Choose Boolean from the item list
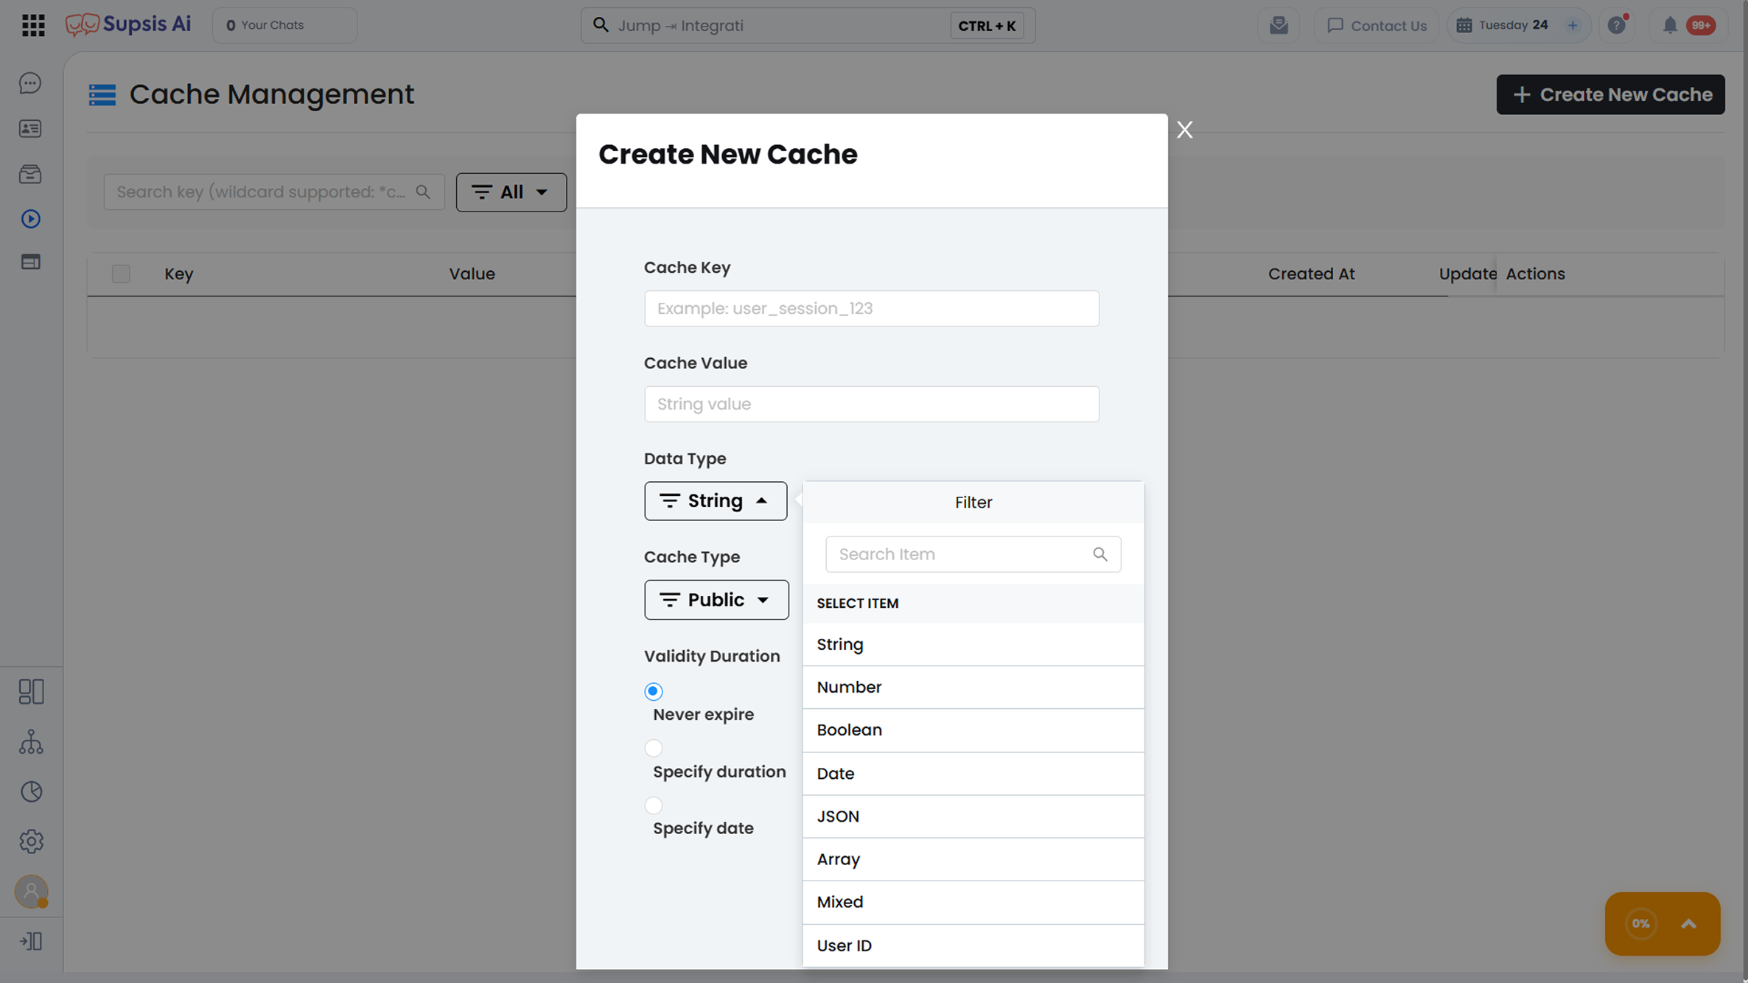Image resolution: width=1748 pixels, height=983 pixels. pyautogui.click(x=973, y=730)
